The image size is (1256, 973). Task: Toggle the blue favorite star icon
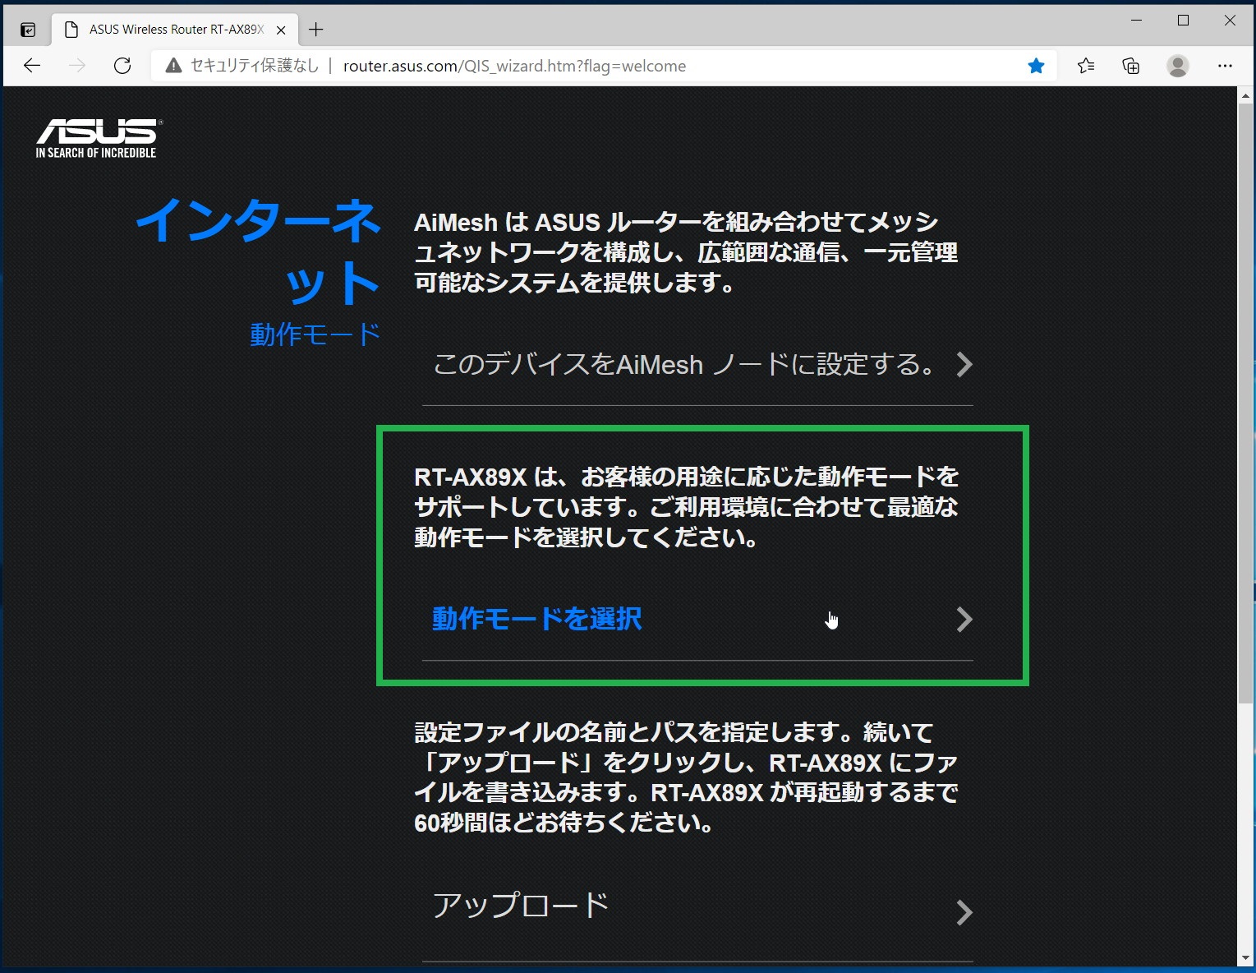1037,66
